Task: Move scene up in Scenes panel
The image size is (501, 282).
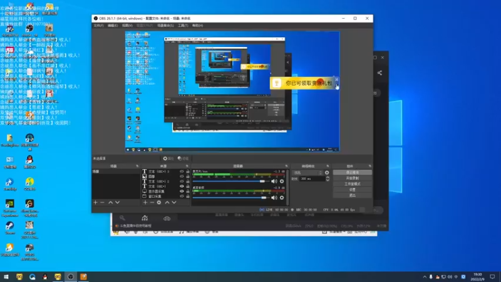Action: pos(110,202)
